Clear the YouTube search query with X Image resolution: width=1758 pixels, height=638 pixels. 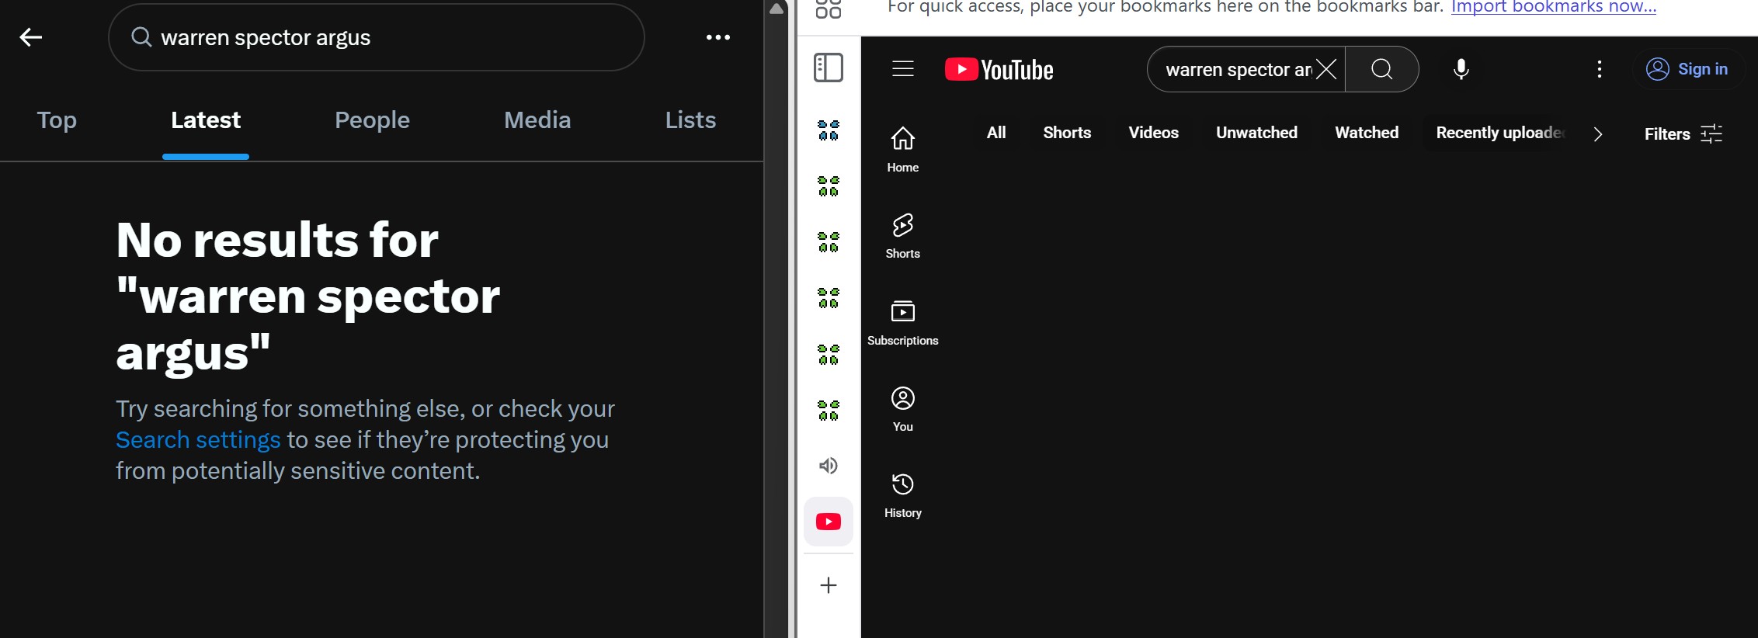1327,69
